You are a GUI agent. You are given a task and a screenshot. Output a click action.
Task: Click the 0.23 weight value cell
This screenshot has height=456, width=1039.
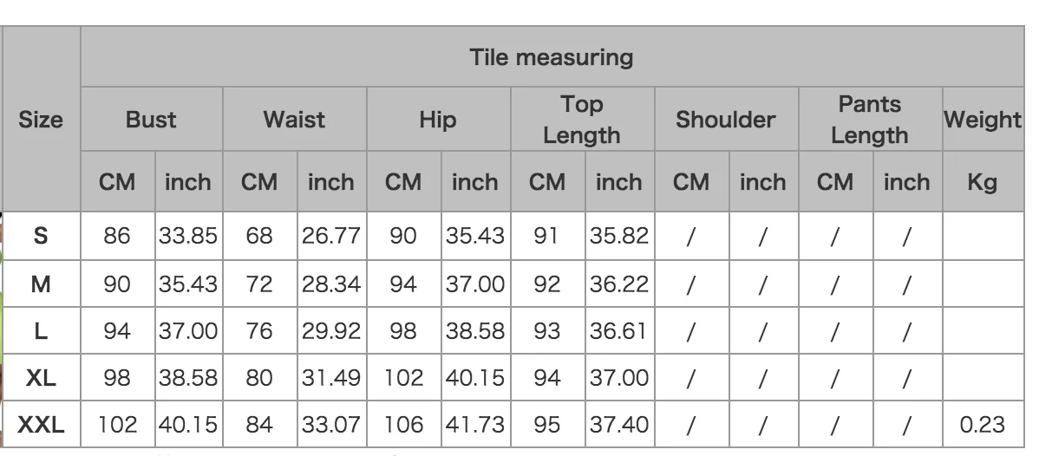tap(983, 424)
